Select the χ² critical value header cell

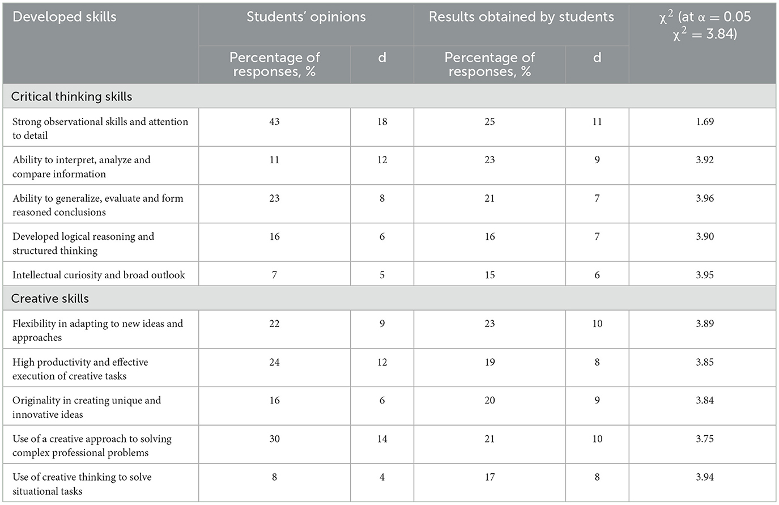(x=705, y=25)
